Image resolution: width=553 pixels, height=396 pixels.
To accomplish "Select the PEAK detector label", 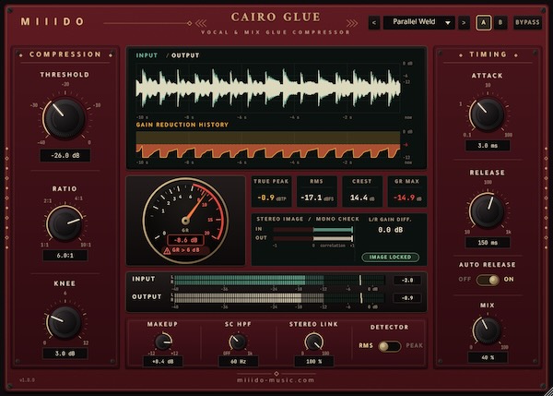I will point(415,345).
